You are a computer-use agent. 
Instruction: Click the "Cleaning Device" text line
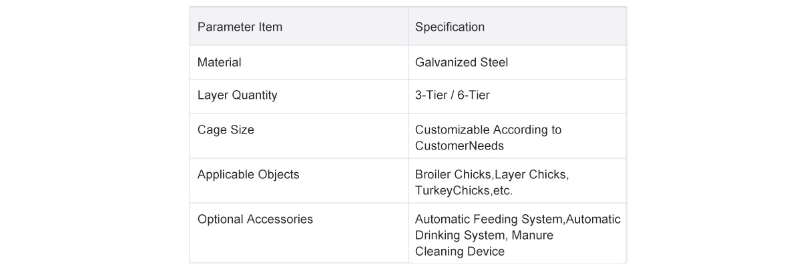[459, 252]
